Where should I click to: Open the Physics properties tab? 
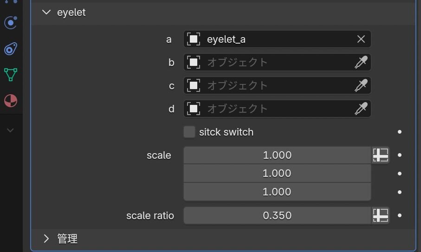11,23
